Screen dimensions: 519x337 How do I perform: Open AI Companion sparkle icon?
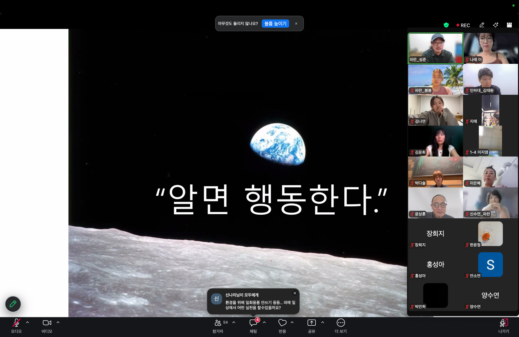[496, 25]
